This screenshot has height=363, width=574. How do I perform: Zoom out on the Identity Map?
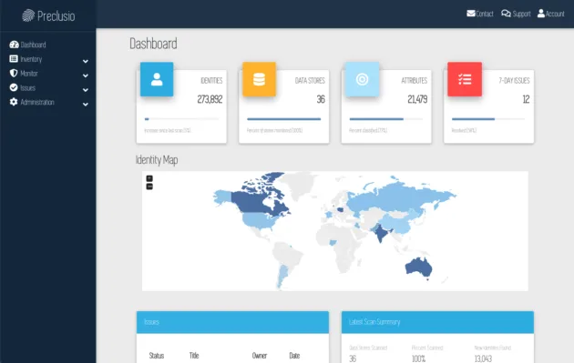click(149, 187)
